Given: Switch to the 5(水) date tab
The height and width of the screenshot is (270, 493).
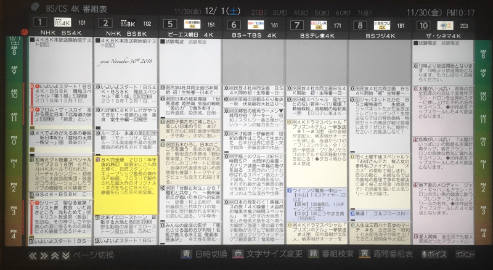Looking at the screenshot, I should (322, 13).
